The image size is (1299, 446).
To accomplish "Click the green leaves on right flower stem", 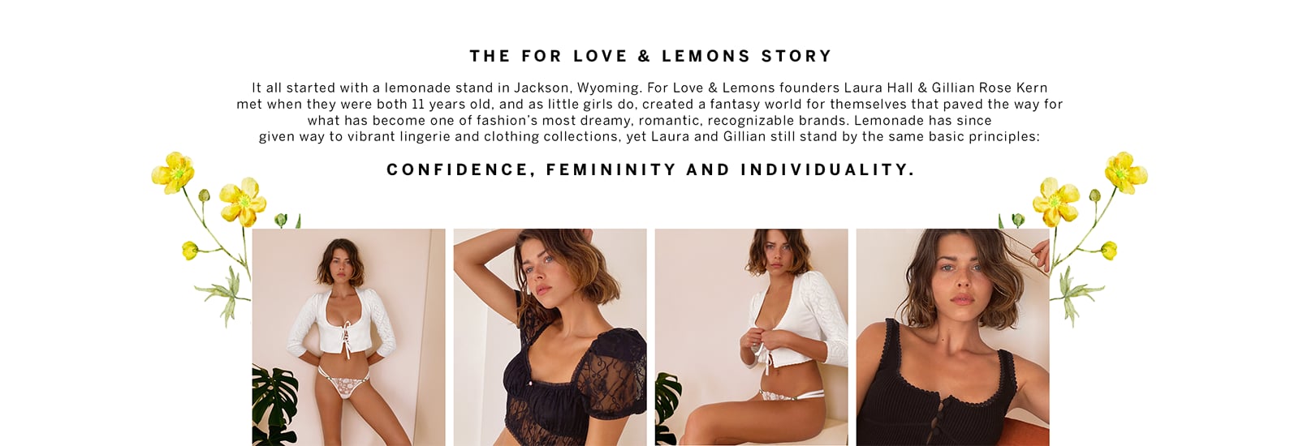I will coord(1074,294).
